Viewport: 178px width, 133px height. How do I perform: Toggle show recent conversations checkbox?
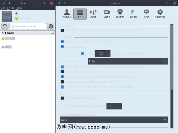(x=62, y=87)
